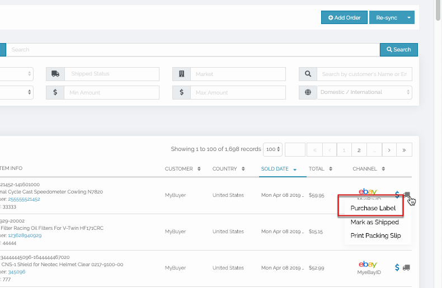Image resolution: width=442 pixels, height=288 pixels.
Task: Click the dollar icon beside Min Amount
Action: pyautogui.click(x=55, y=92)
